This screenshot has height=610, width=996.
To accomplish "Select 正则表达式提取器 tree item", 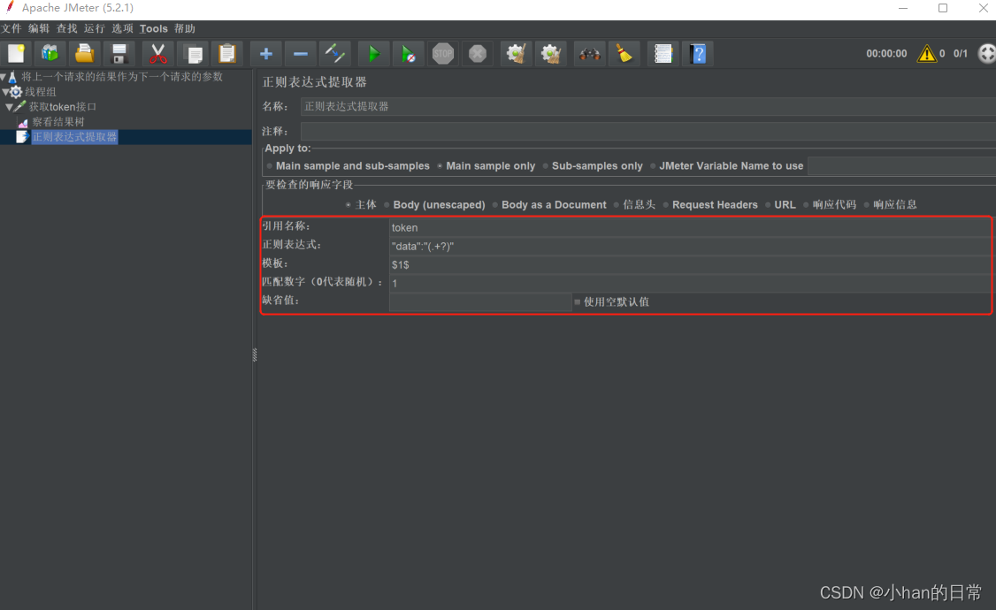I will 75,137.
